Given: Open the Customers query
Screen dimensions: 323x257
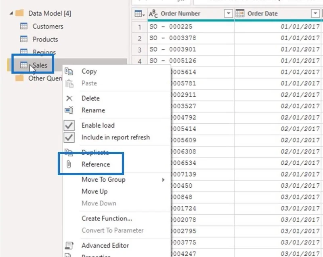Looking at the screenshot, I should 48,26.
